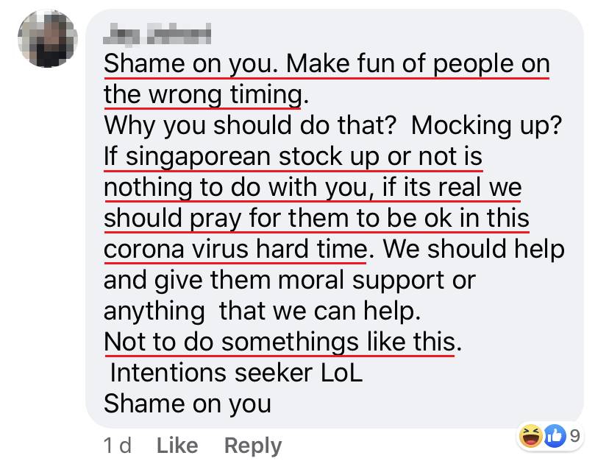Image resolution: width=609 pixels, height=461 pixels.
Task: Like this comment
Action: coord(177,445)
